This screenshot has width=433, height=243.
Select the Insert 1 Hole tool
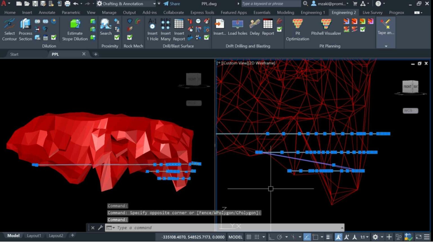point(152,28)
